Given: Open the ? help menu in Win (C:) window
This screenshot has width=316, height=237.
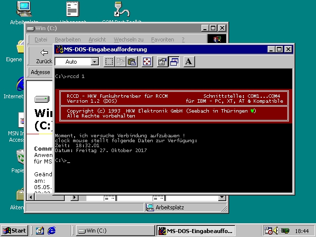Looking at the screenshot, I should click(183, 39).
